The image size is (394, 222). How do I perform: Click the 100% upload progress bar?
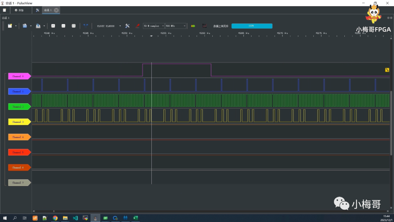pos(252,26)
